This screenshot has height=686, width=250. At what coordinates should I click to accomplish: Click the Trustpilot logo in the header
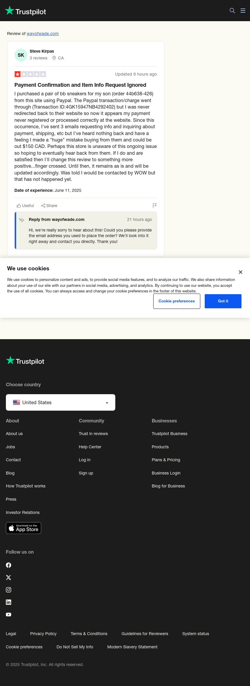(26, 11)
